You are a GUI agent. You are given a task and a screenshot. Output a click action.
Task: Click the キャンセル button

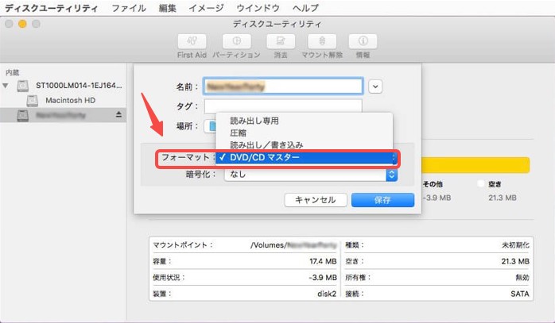point(316,200)
